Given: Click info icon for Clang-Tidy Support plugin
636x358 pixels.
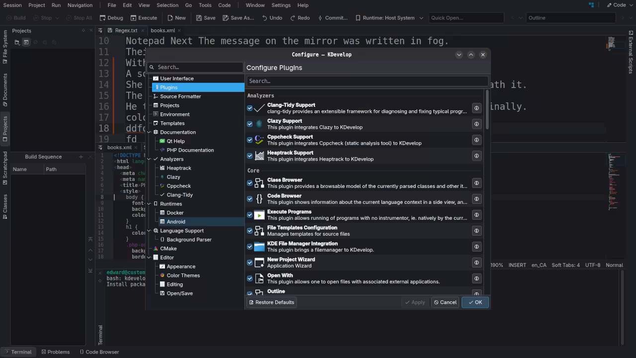Looking at the screenshot, I should [476, 108].
